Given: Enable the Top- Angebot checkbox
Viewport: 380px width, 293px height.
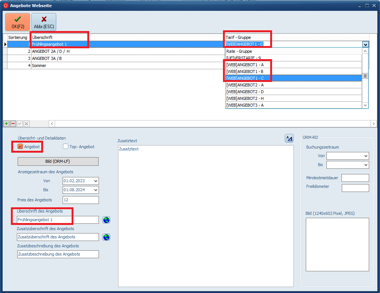Looking at the screenshot, I should [66, 147].
